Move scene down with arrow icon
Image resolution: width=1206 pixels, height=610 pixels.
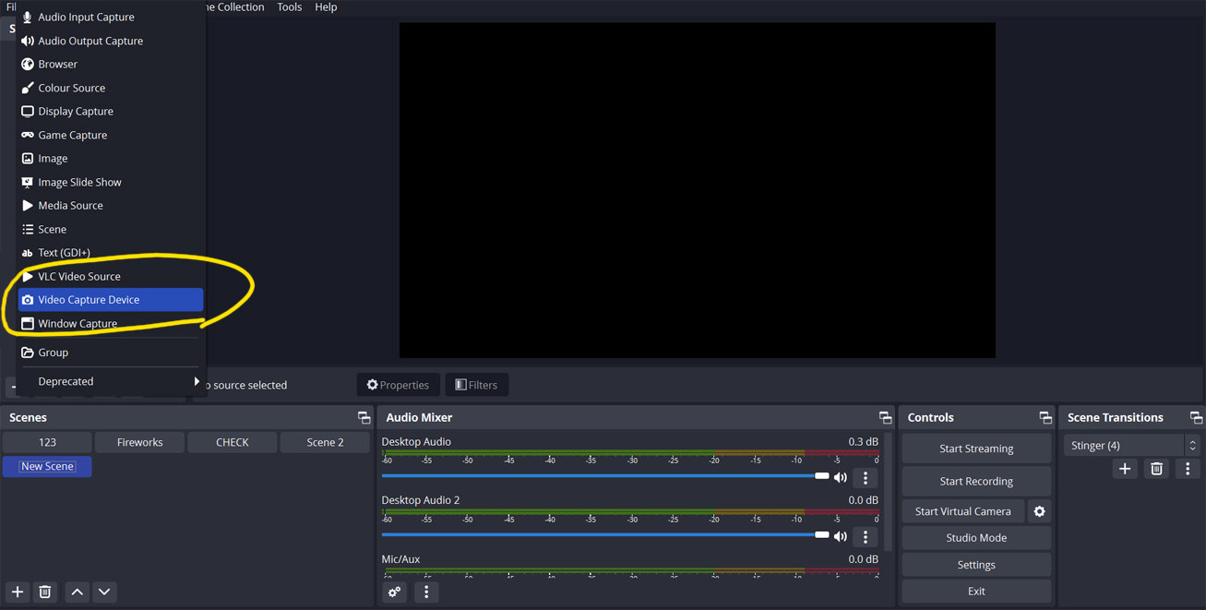(104, 592)
